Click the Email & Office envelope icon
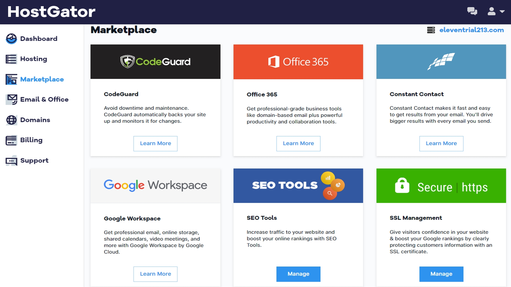 click(x=12, y=99)
